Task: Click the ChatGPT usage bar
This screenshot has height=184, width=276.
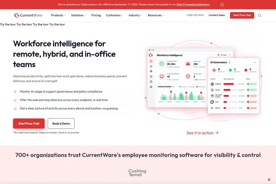Action: coord(230,84)
